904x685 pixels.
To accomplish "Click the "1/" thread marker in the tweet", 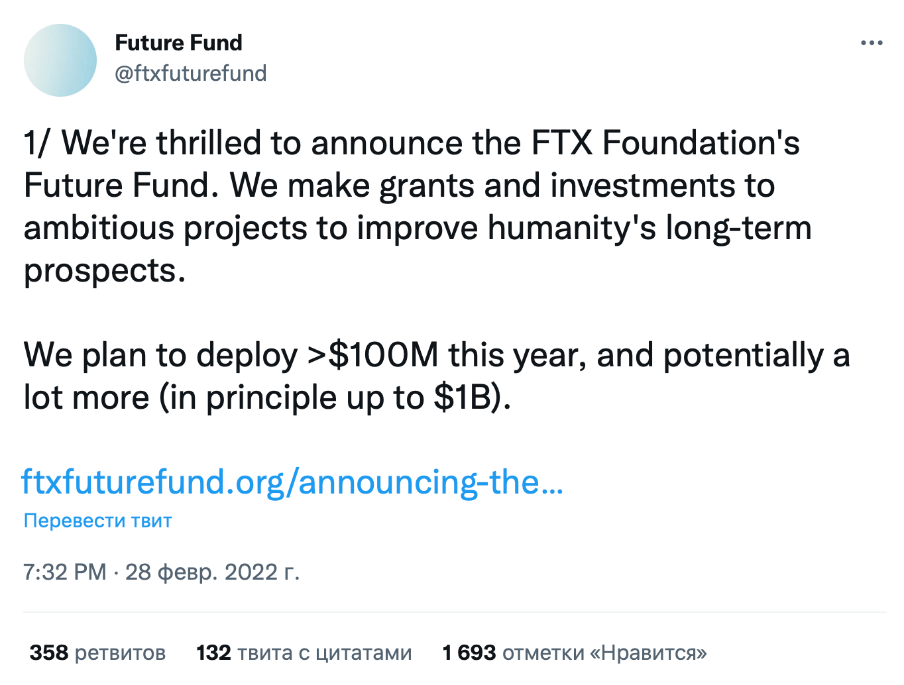I will click(36, 143).
